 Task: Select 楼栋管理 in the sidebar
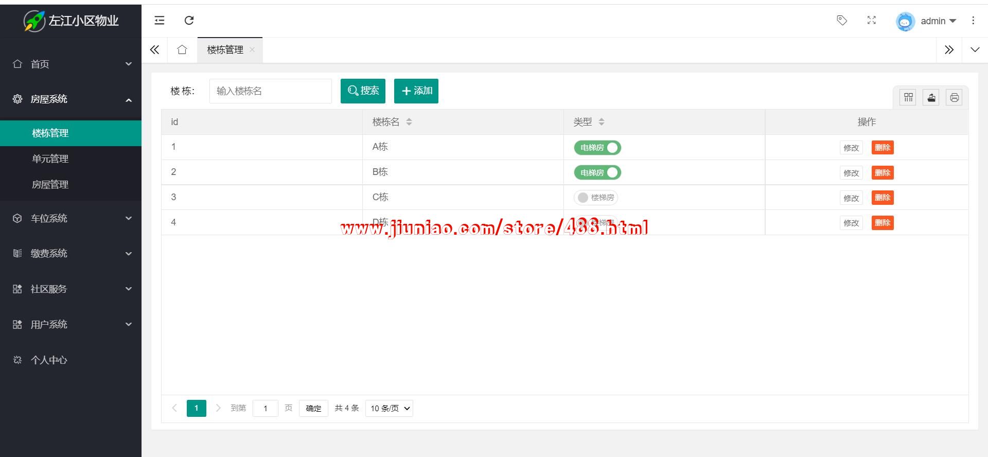pyautogui.click(x=71, y=133)
